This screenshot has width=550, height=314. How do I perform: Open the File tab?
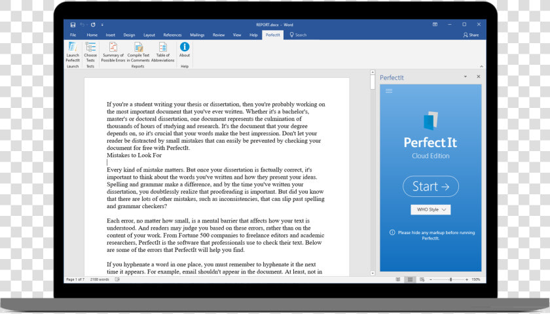pyautogui.click(x=73, y=35)
